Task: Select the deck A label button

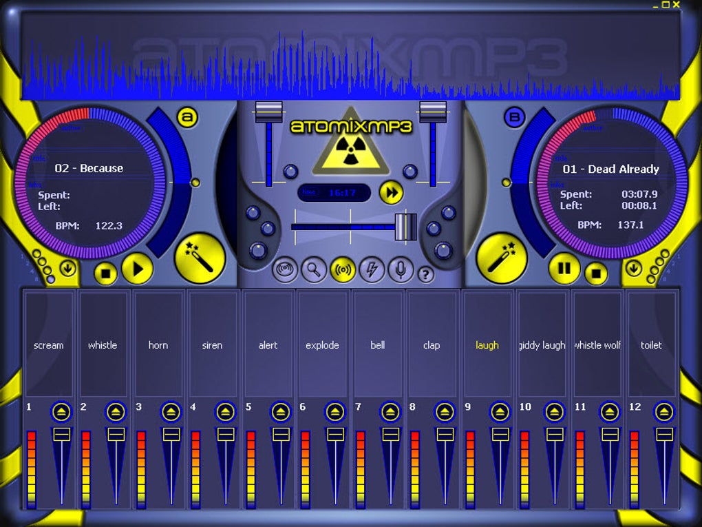Action: click(188, 117)
